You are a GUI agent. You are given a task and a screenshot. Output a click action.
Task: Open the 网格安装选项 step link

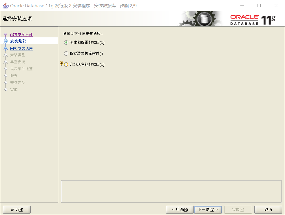point(21,48)
